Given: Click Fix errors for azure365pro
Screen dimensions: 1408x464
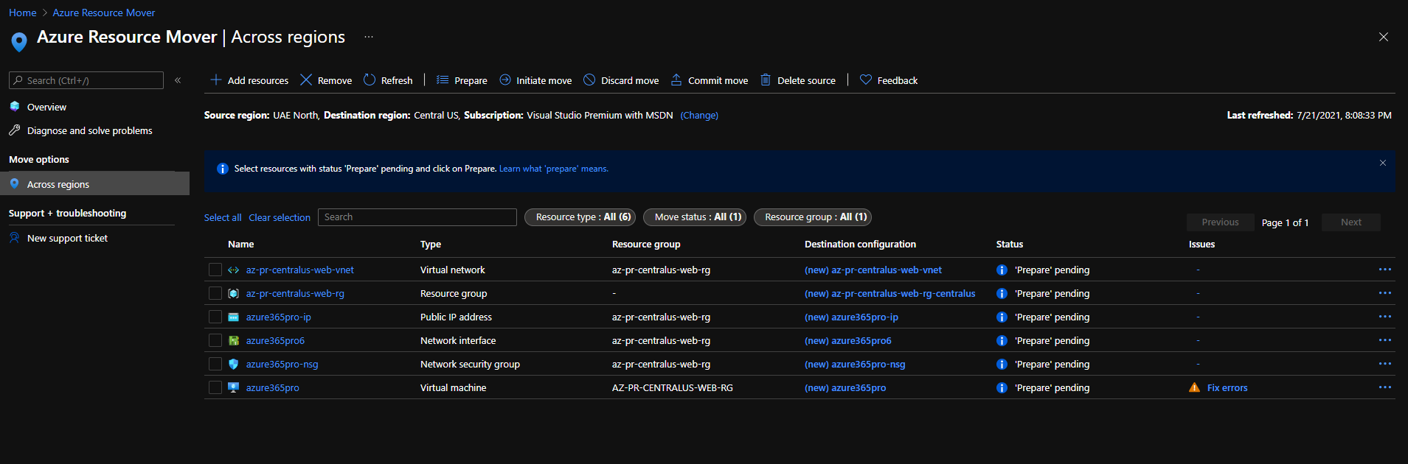Looking at the screenshot, I should [x=1227, y=387].
